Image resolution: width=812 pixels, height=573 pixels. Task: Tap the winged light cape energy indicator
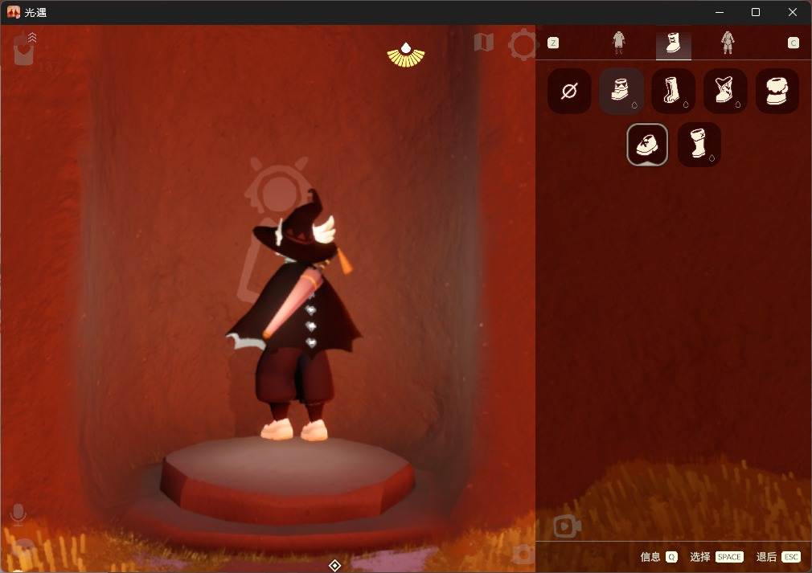(406, 54)
